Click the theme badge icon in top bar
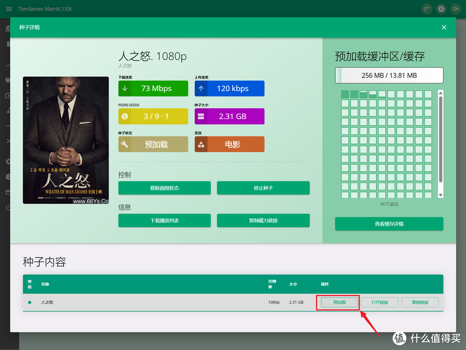466x350 pixels. point(441,9)
